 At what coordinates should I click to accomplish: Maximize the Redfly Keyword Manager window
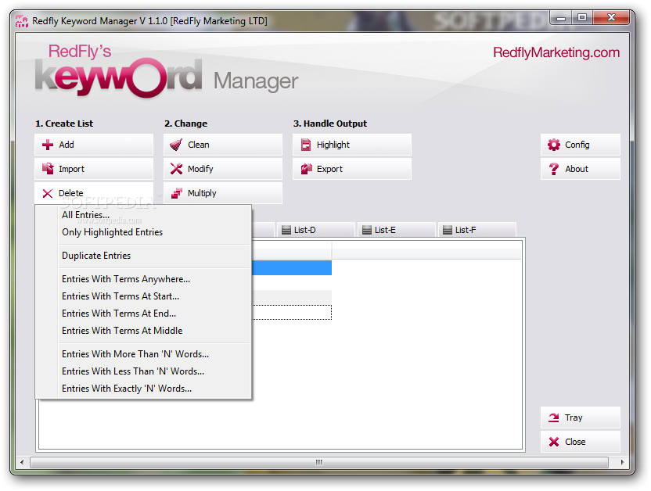click(x=582, y=18)
